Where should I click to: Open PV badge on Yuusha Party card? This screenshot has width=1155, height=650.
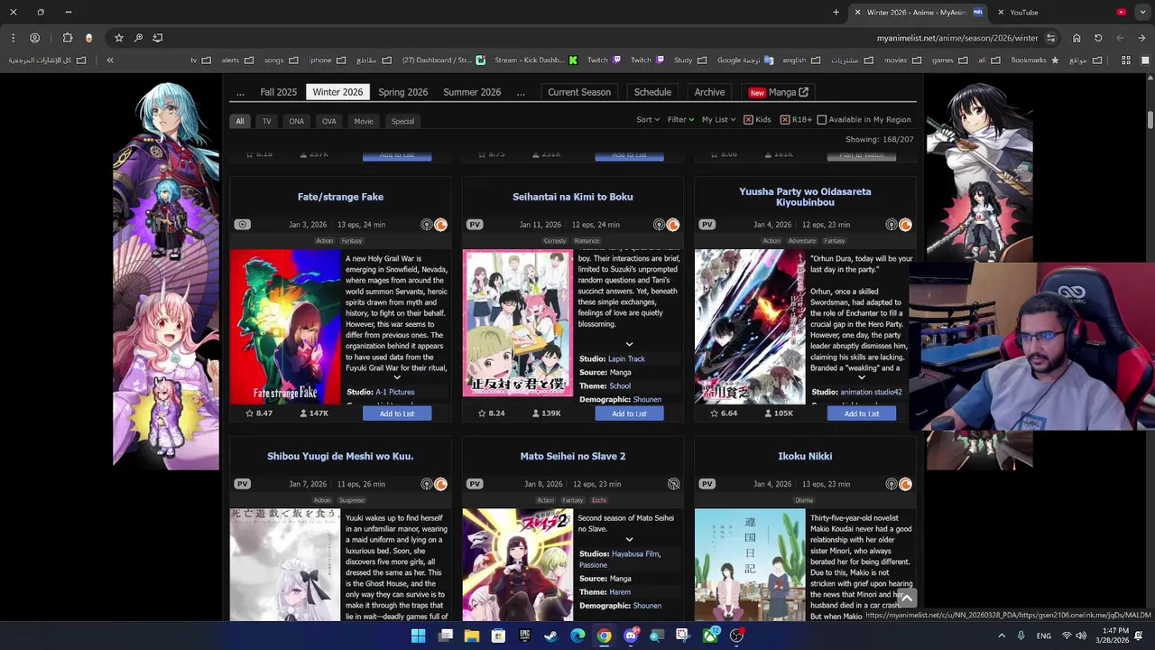707,225
